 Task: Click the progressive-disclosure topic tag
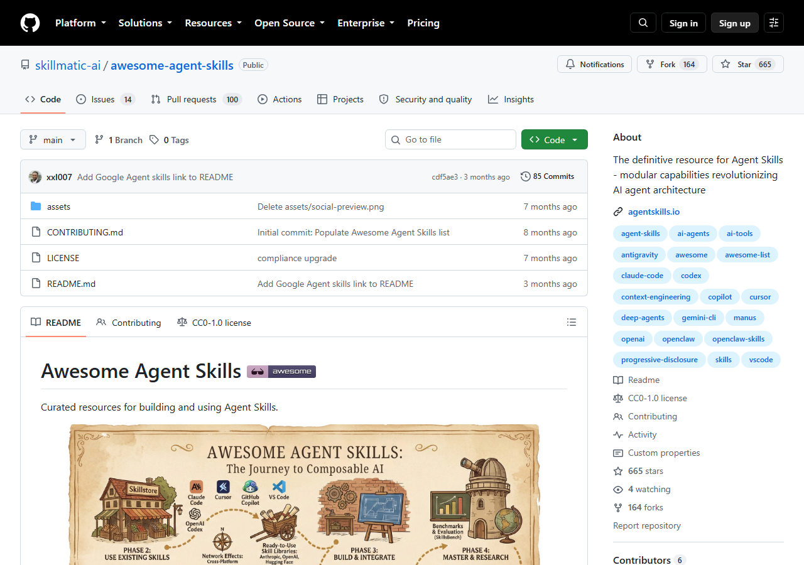coord(660,360)
